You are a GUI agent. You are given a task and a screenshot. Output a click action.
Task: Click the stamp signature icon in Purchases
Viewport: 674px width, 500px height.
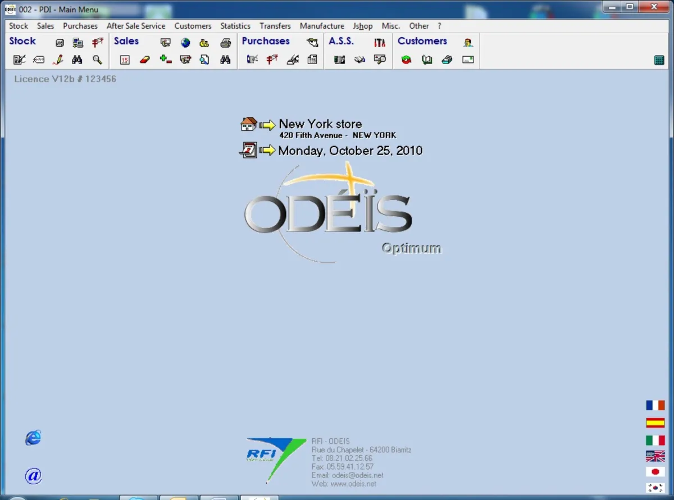(293, 60)
